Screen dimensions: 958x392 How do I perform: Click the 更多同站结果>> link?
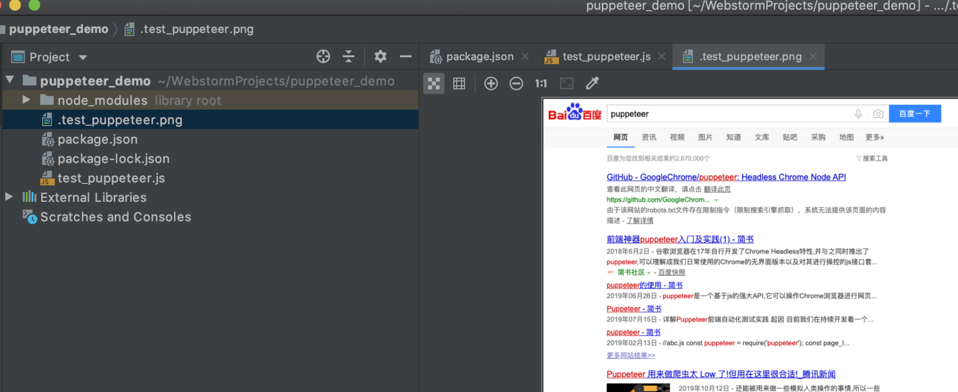pyautogui.click(x=631, y=355)
